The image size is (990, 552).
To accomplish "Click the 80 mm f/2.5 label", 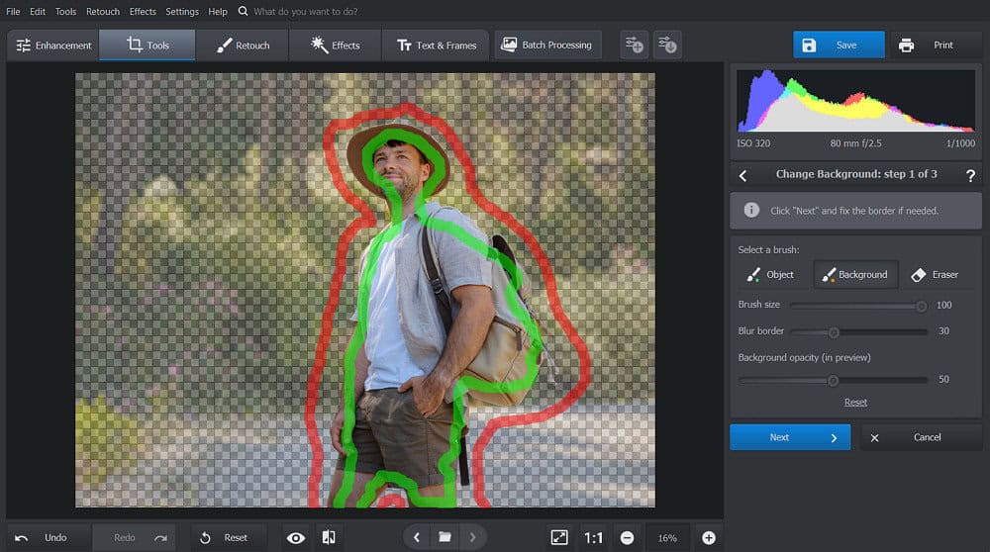I will pyautogui.click(x=855, y=143).
